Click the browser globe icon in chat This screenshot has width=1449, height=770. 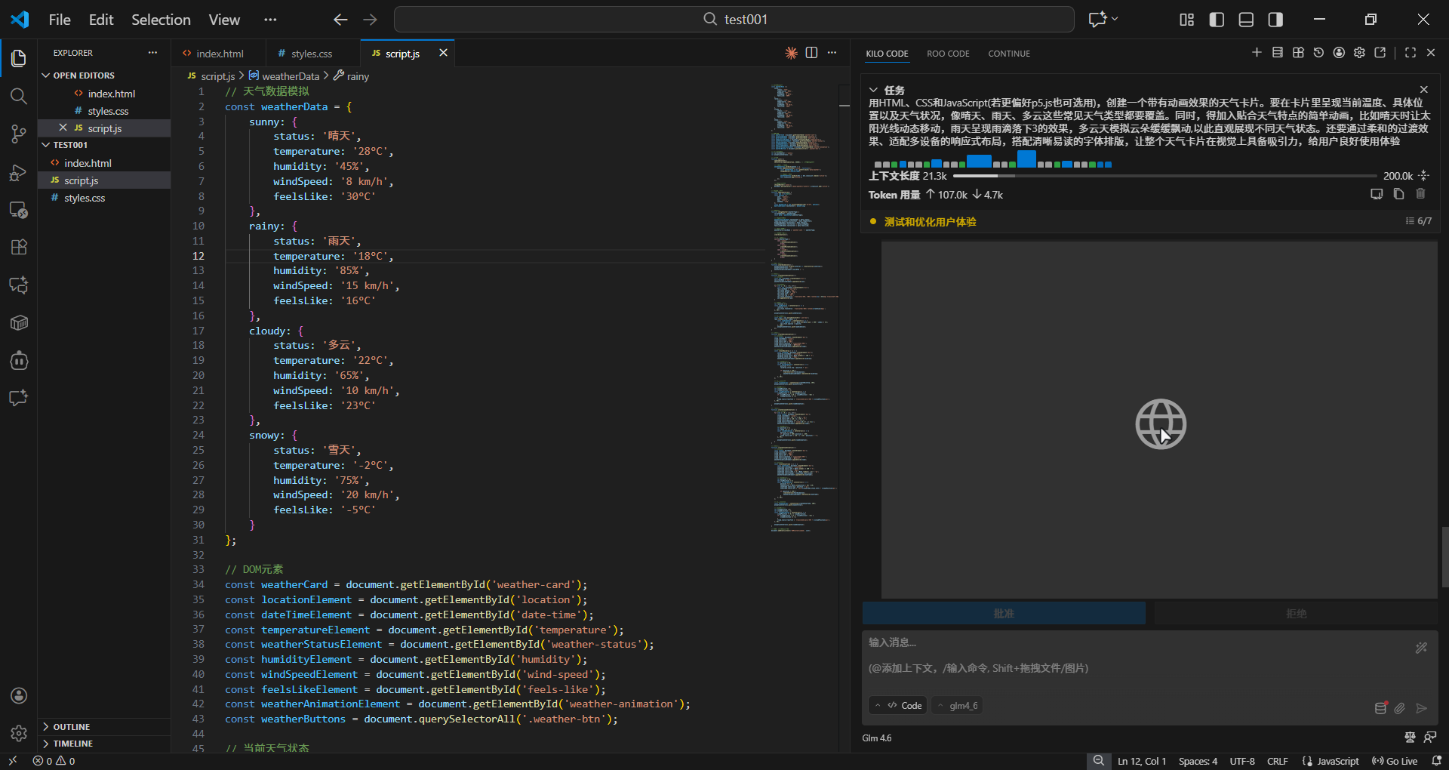1161,424
